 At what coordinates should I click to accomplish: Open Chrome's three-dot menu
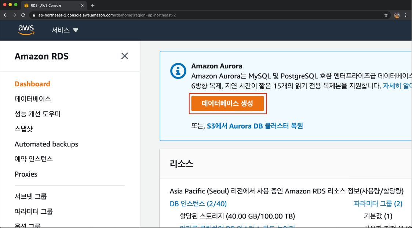[406, 15]
